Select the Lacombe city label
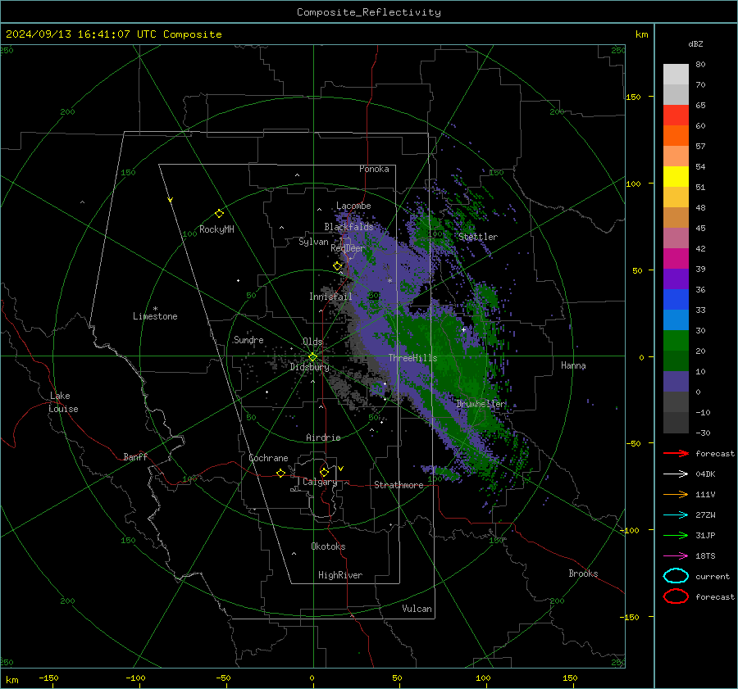This screenshot has height=689, width=738. click(353, 206)
